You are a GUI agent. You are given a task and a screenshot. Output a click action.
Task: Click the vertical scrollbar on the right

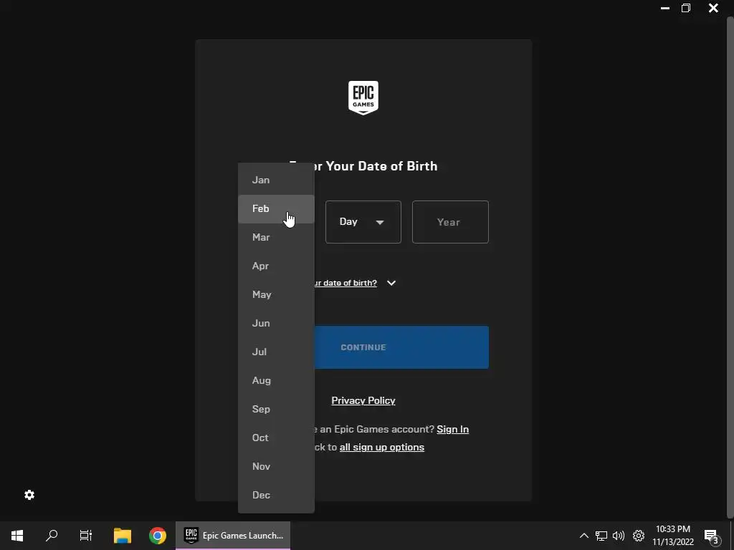tap(730, 268)
